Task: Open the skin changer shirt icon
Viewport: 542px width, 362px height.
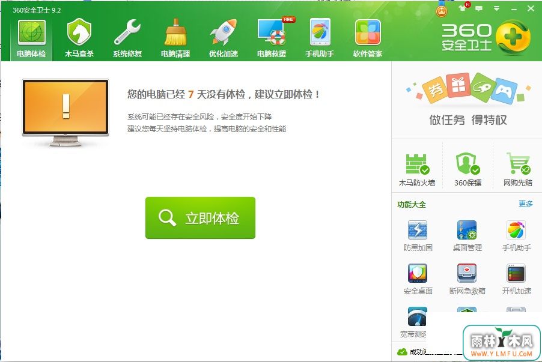Action: tap(463, 8)
